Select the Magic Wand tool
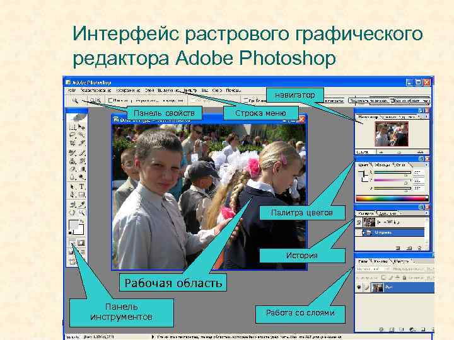Screen dimensions: 454x340 [x=81, y=135]
